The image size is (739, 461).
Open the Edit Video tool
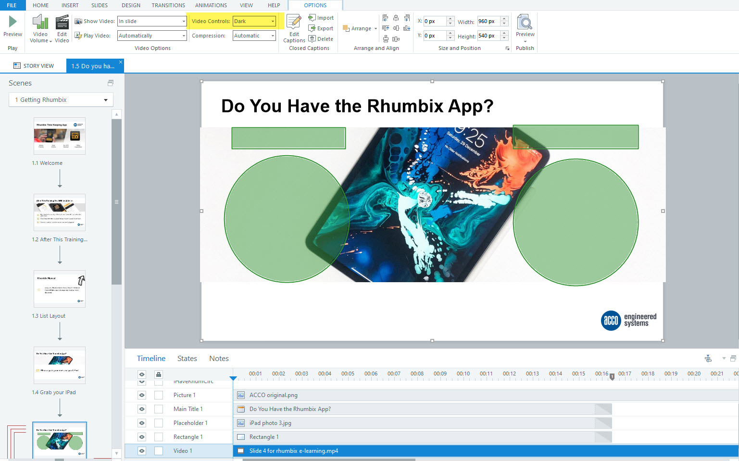(x=62, y=24)
